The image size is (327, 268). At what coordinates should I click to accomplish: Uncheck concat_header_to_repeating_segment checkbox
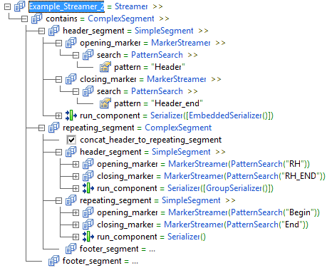71,140
